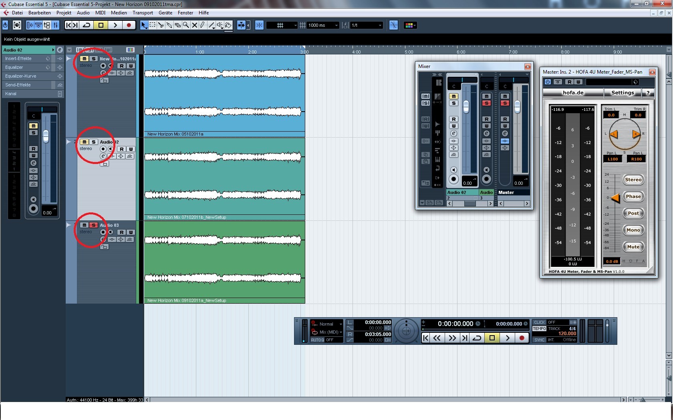Screen dimensions: 673x420
Task: Select the Object Selection arrow tool
Action: (x=144, y=25)
